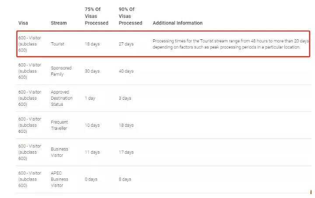Select the Sponsored Family stream cell
Screen dimensions: 315x198
coord(61,71)
